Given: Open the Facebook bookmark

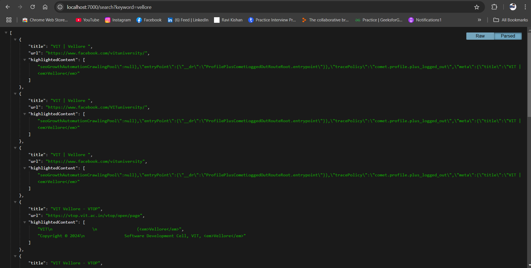Looking at the screenshot, I should (149, 20).
